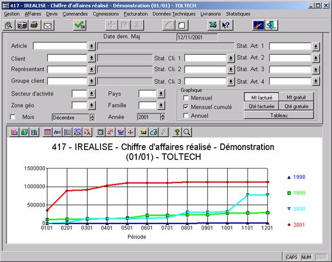Open the Pays dropdown arrow
Viewport: 332px width, 262px height.
coord(161,93)
